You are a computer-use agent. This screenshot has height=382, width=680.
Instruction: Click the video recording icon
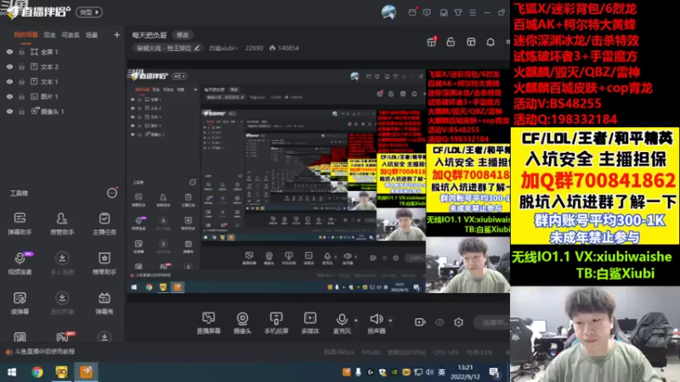coord(420,323)
